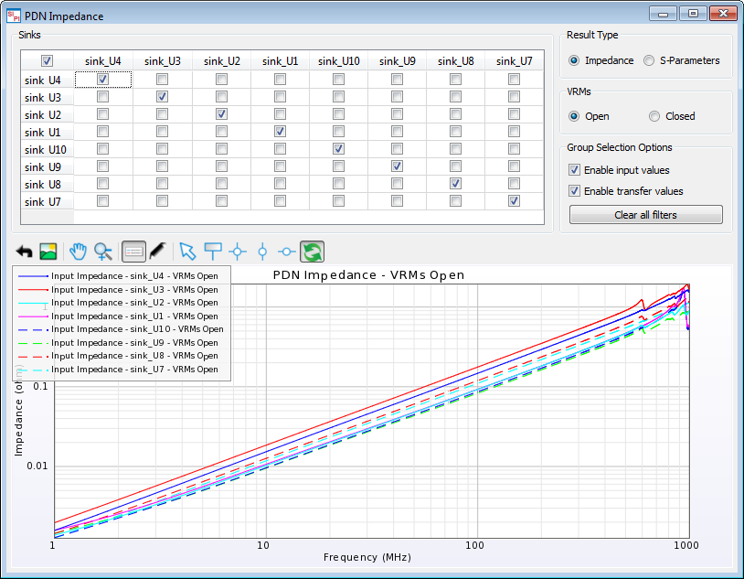Select the zoom magnifier tool
Image resolution: width=744 pixels, height=579 pixels.
click(x=103, y=251)
